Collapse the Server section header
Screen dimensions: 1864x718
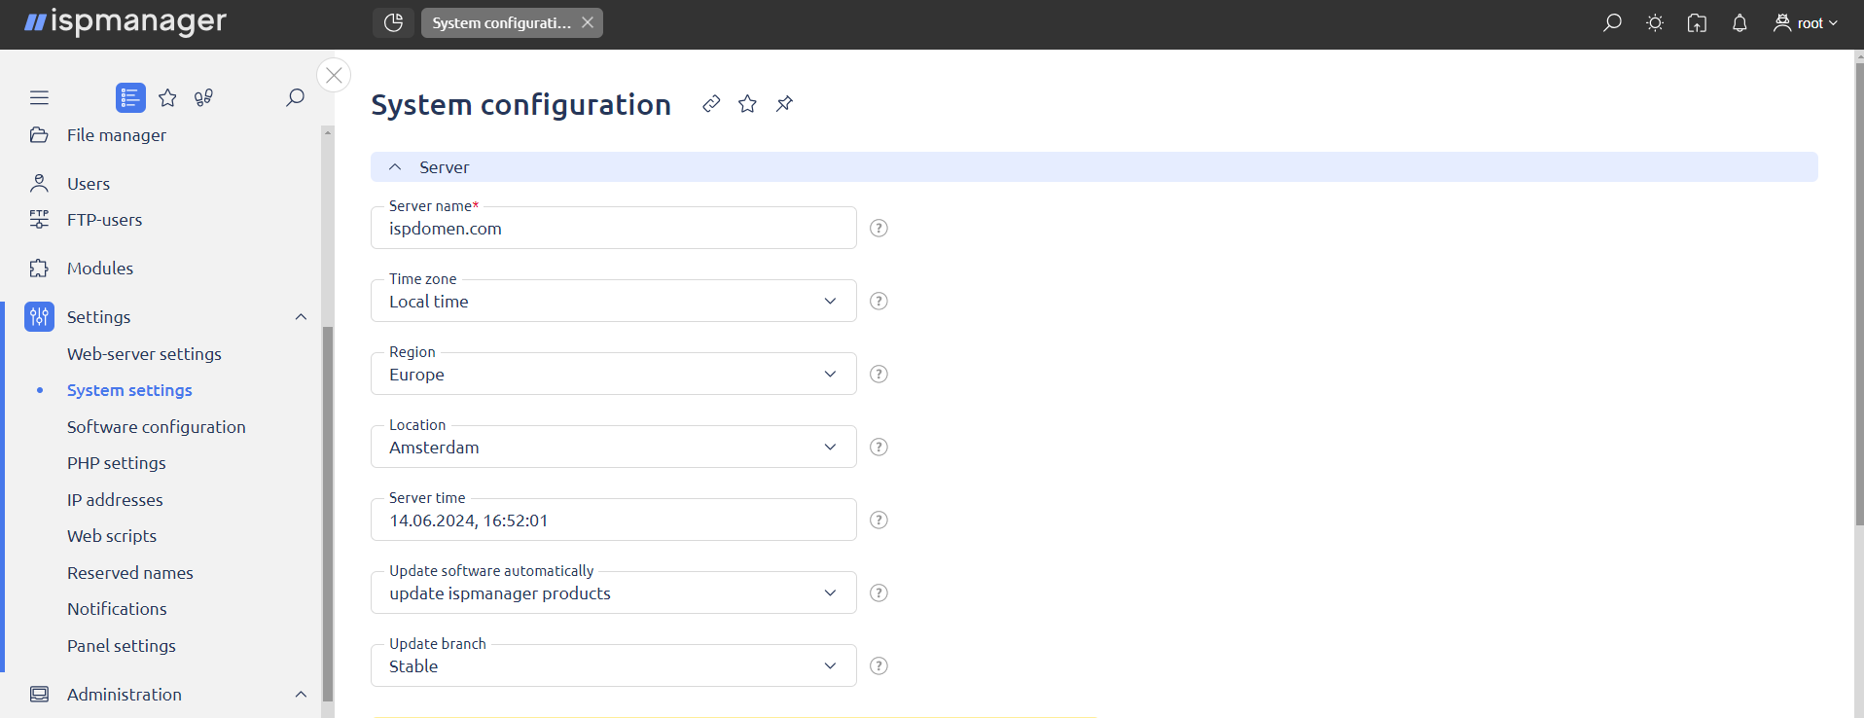(395, 167)
